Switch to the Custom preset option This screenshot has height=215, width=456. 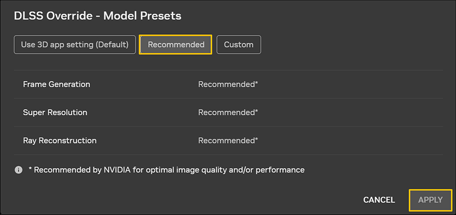238,45
